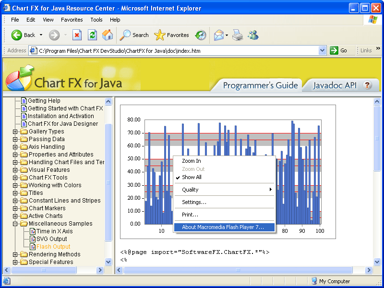Click the tree pane scroll right arrow

click(x=100, y=270)
